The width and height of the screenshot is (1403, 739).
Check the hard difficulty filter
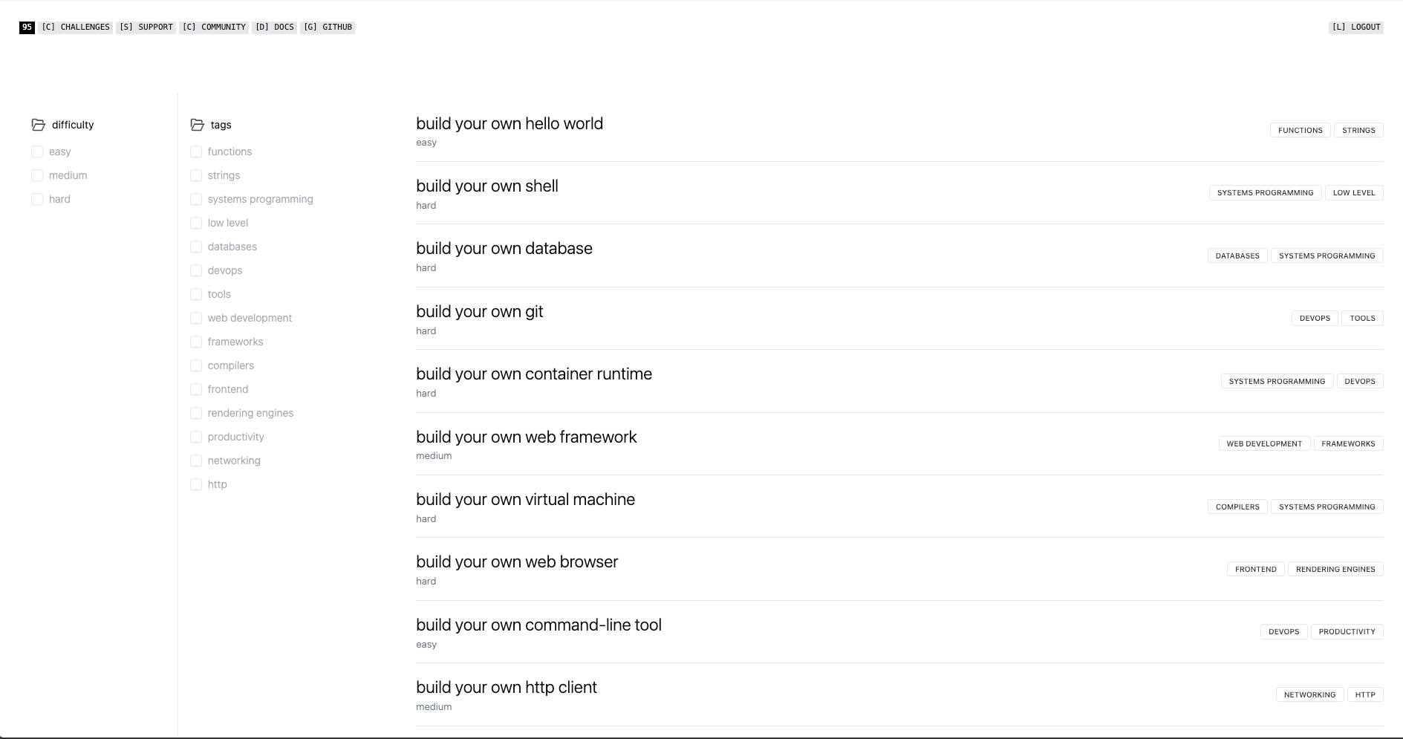pyautogui.click(x=37, y=199)
